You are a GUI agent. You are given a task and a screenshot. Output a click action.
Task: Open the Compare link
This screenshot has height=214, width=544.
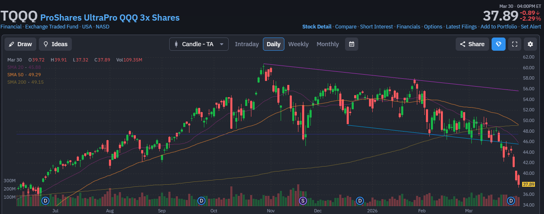tap(346, 27)
